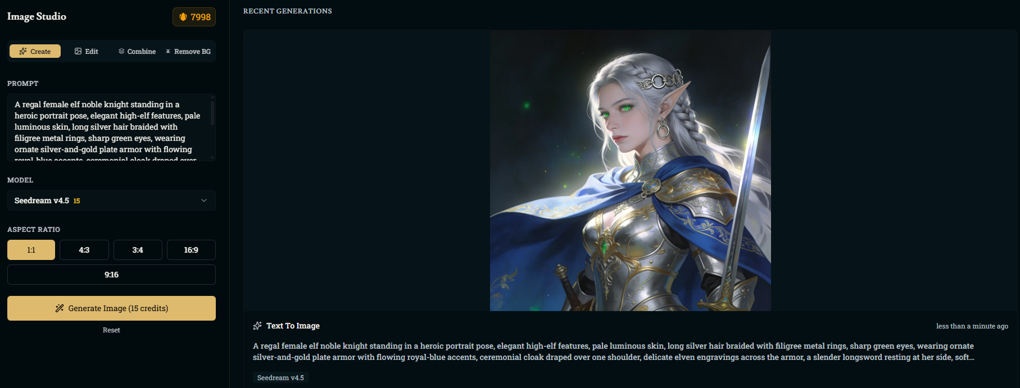Pick the 9:16 aspect ratio option
This screenshot has width=1020, height=388.
coord(111,275)
